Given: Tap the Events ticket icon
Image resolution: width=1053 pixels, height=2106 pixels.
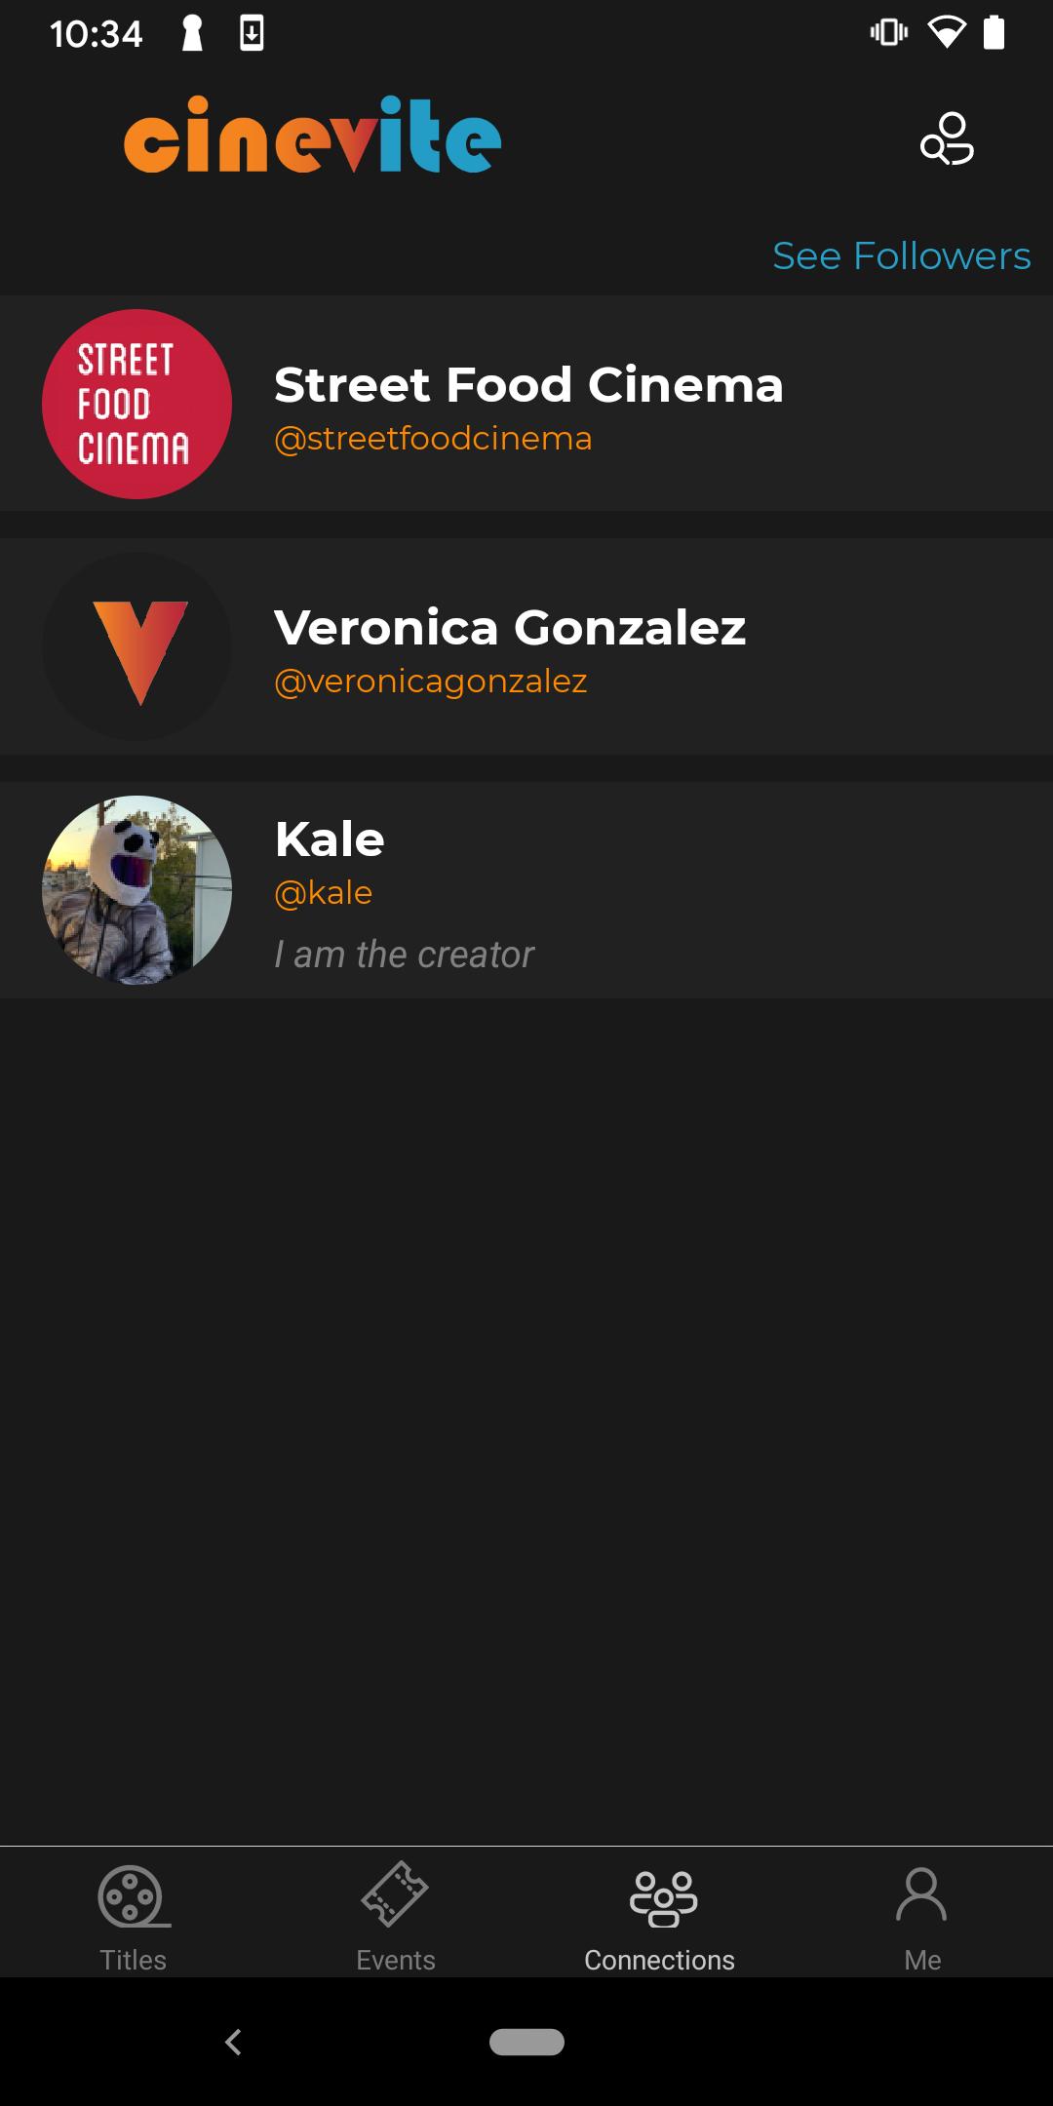Looking at the screenshot, I should coord(395,1894).
